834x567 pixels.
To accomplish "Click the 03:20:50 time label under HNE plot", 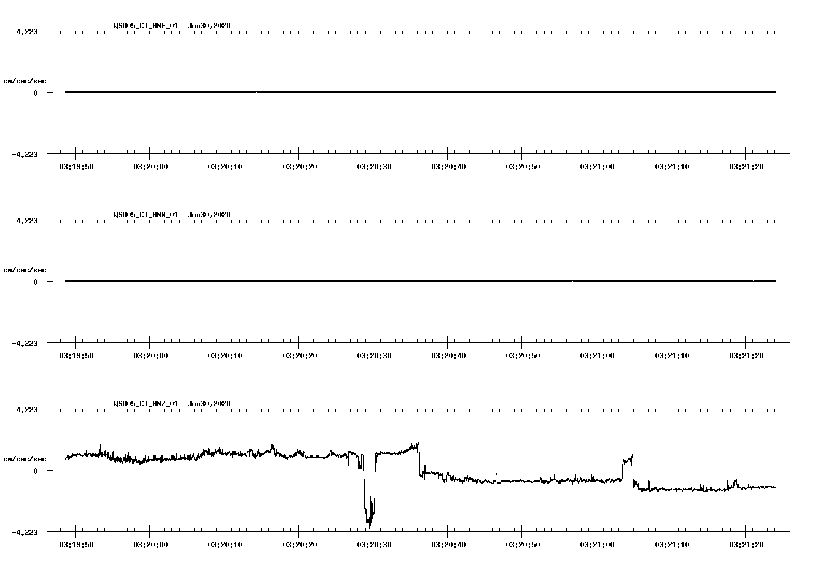I will [523, 166].
